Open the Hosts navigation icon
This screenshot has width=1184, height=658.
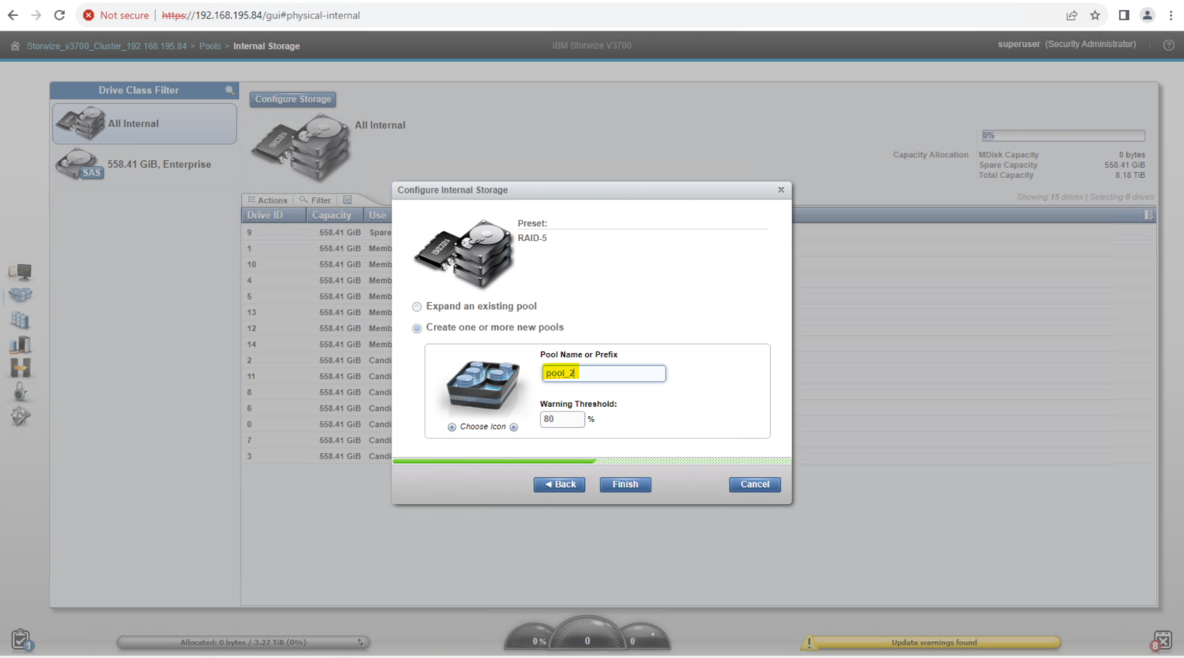21,344
